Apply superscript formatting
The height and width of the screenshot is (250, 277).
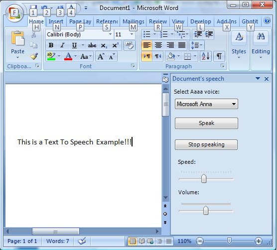click(x=116, y=45)
